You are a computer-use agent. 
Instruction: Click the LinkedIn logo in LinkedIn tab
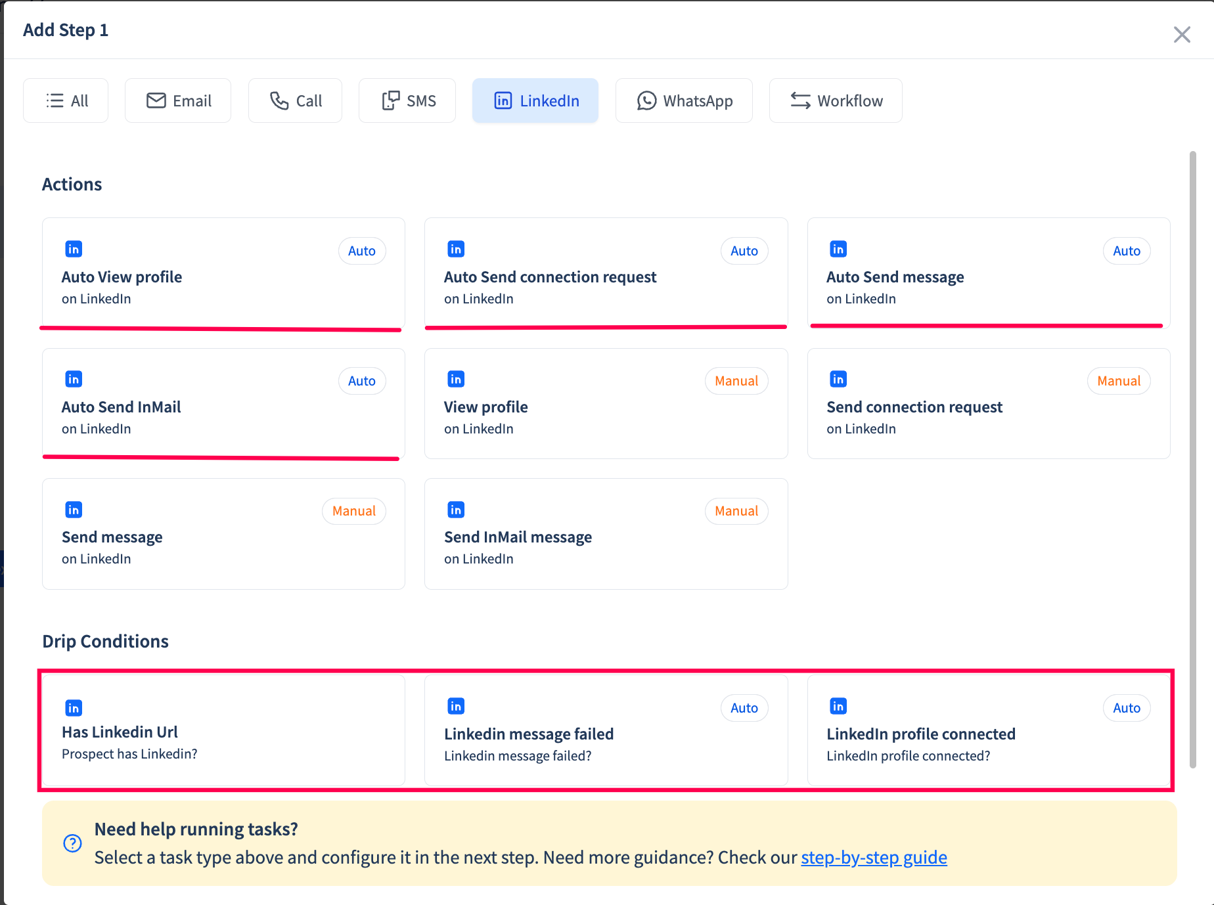pyautogui.click(x=503, y=100)
